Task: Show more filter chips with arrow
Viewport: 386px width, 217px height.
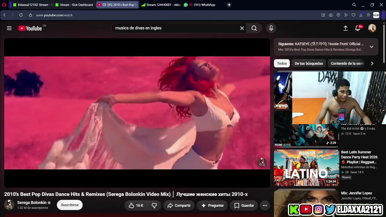Action: pos(372,63)
